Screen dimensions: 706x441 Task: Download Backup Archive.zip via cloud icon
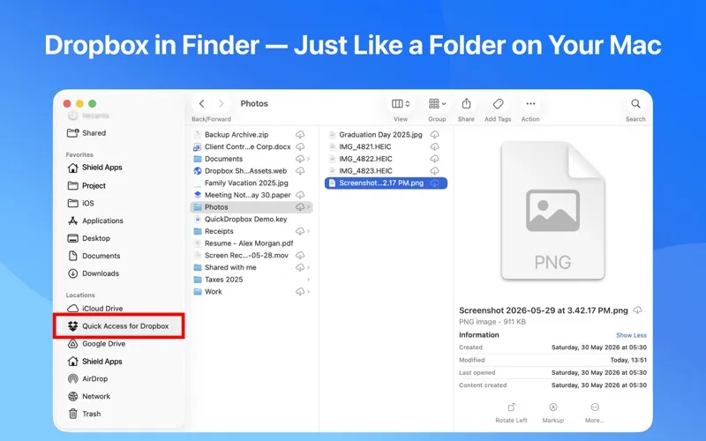click(x=300, y=135)
